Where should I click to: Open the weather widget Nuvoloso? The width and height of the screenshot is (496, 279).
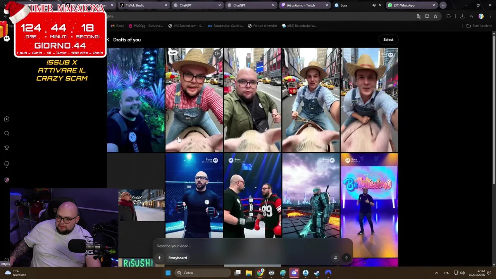click(15, 273)
